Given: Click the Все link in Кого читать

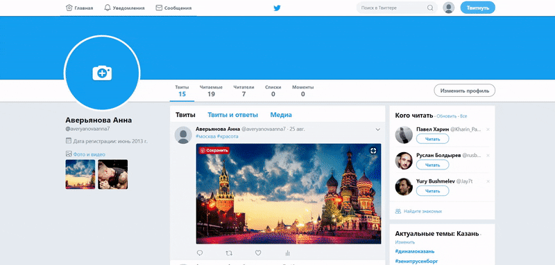Looking at the screenshot, I should tap(463, 116).
